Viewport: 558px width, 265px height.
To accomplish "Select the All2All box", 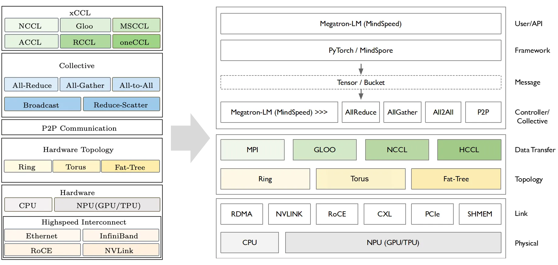I will tap(443, 112).
